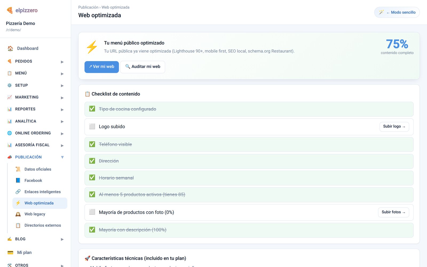Expand the ONLINE ORDERING section arrow
The image size is (427, 267).
(x=62, y=133)
